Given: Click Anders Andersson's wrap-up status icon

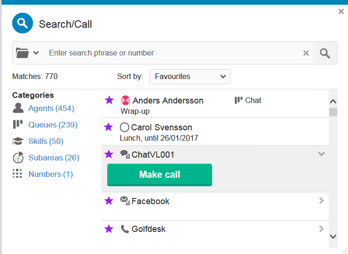Looking at the screenshot, I should pyautogui.click(x=125, y=100).
